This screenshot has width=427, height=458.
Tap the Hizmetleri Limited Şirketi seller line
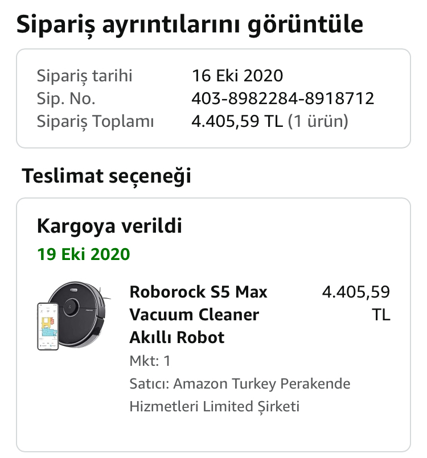(215, 407)
